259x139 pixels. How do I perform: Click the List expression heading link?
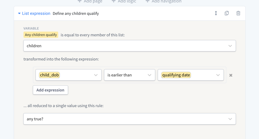click(x=36, y=13)
